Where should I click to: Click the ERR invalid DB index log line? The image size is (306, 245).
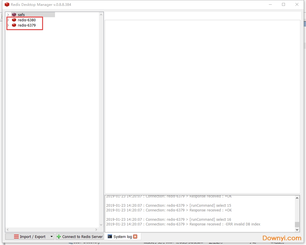[183, 224]
